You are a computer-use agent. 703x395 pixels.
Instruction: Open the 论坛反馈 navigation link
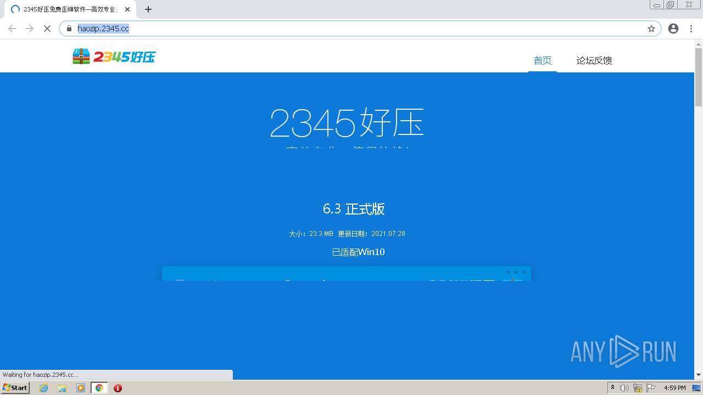[x=594, y=60]
